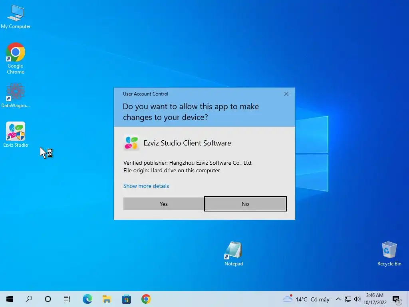
Task: Select the Recycle Bin desktop icon
Action: click(x=389, y=254)
